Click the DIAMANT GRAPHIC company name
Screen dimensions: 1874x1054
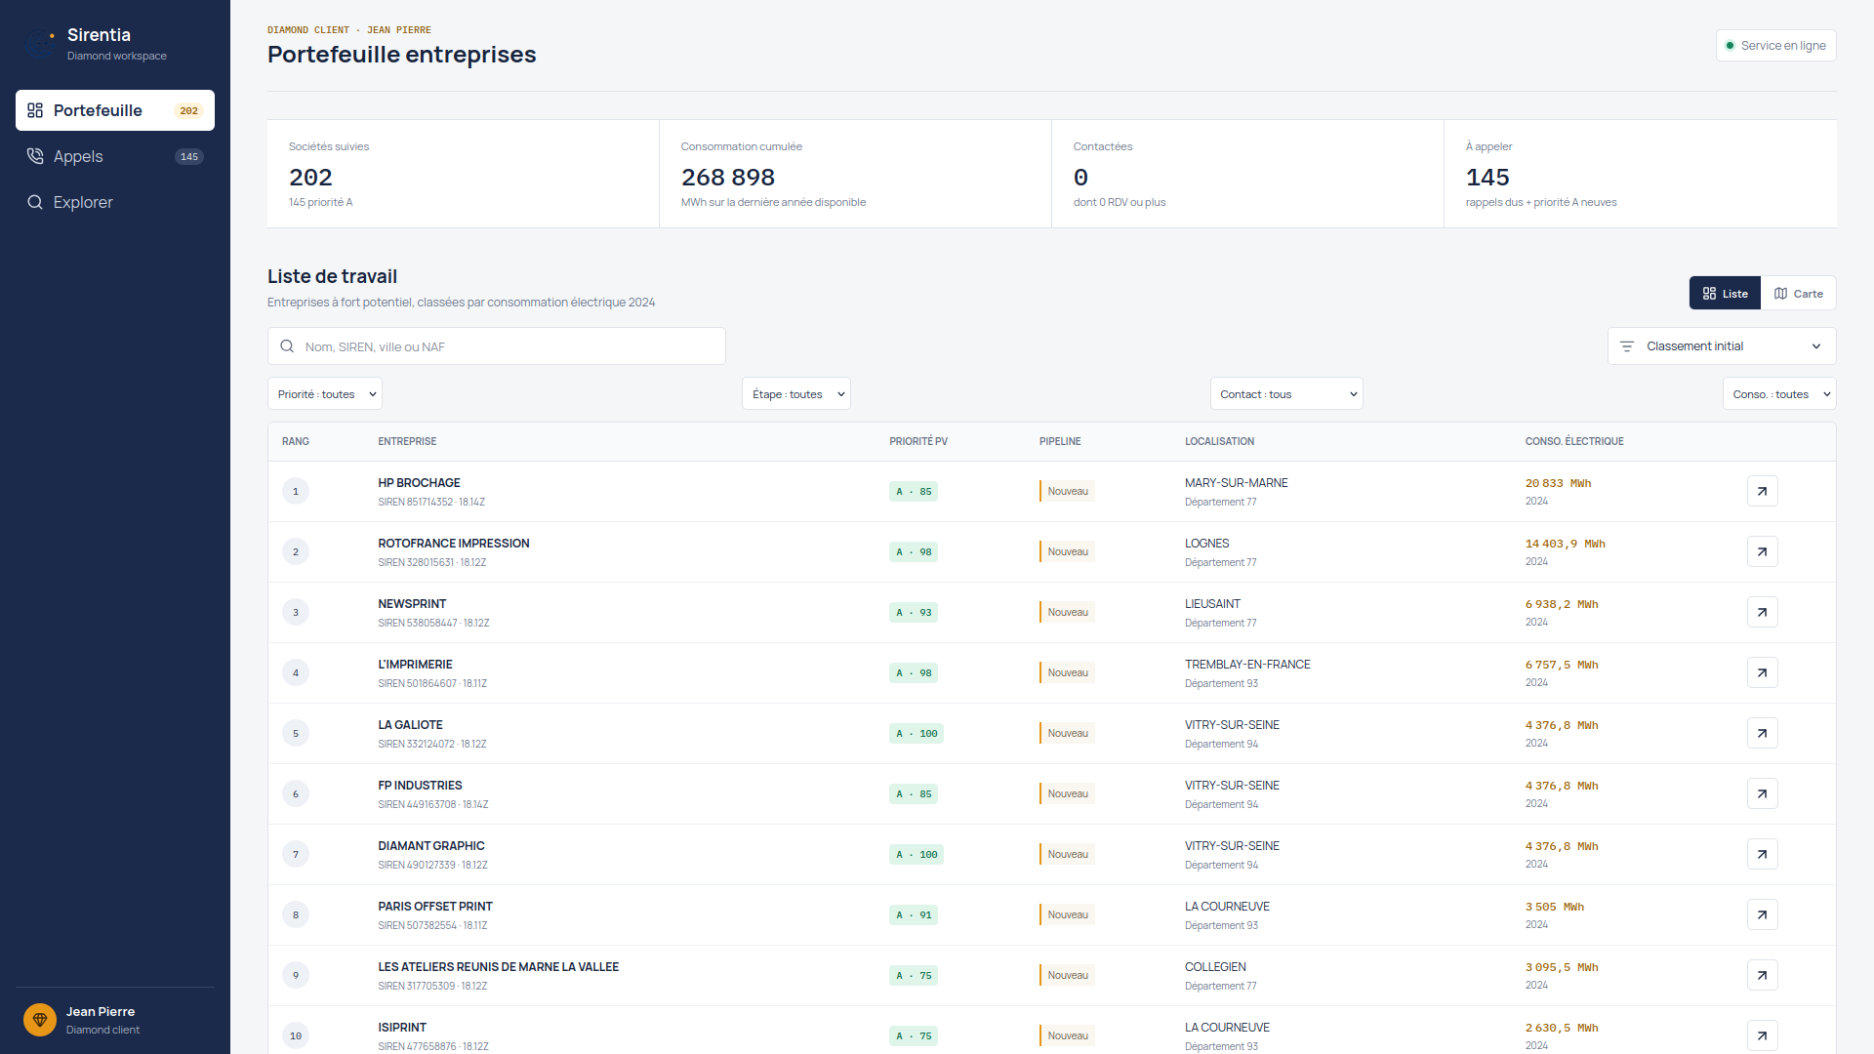pos(431,846)
